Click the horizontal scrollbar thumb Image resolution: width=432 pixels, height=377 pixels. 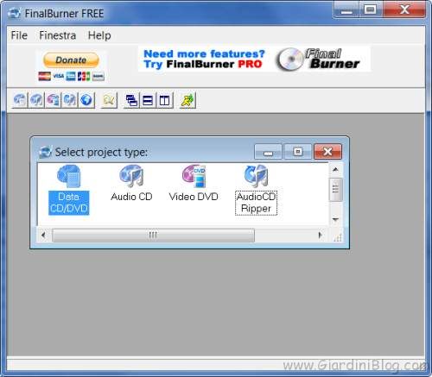coord(153,236)
